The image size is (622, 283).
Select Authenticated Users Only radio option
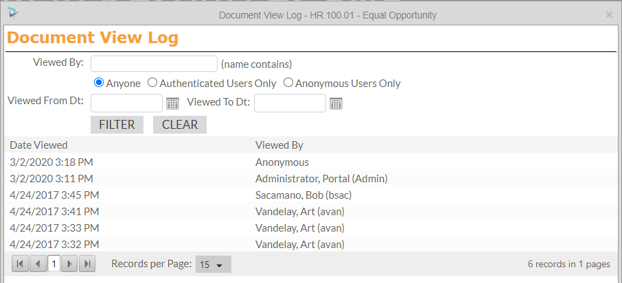(x=152, y=84)
